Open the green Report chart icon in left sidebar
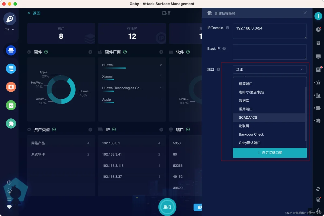The image size is (324, 216). (11, 105)
